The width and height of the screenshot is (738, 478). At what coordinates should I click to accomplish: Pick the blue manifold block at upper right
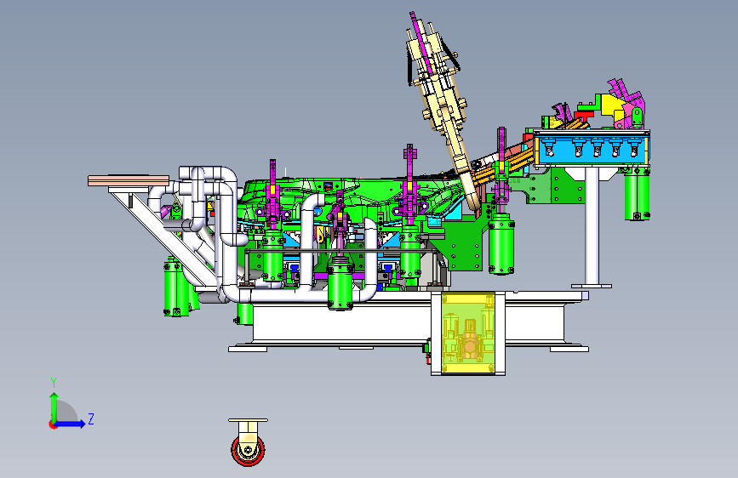[x=592, y=148]
